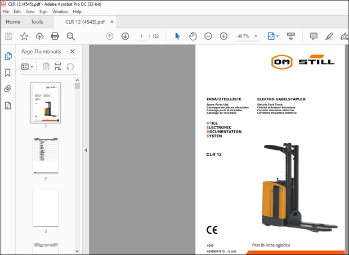Click the Save file icon
Viewport: 349px width, 255px height.
click(8, 36)
